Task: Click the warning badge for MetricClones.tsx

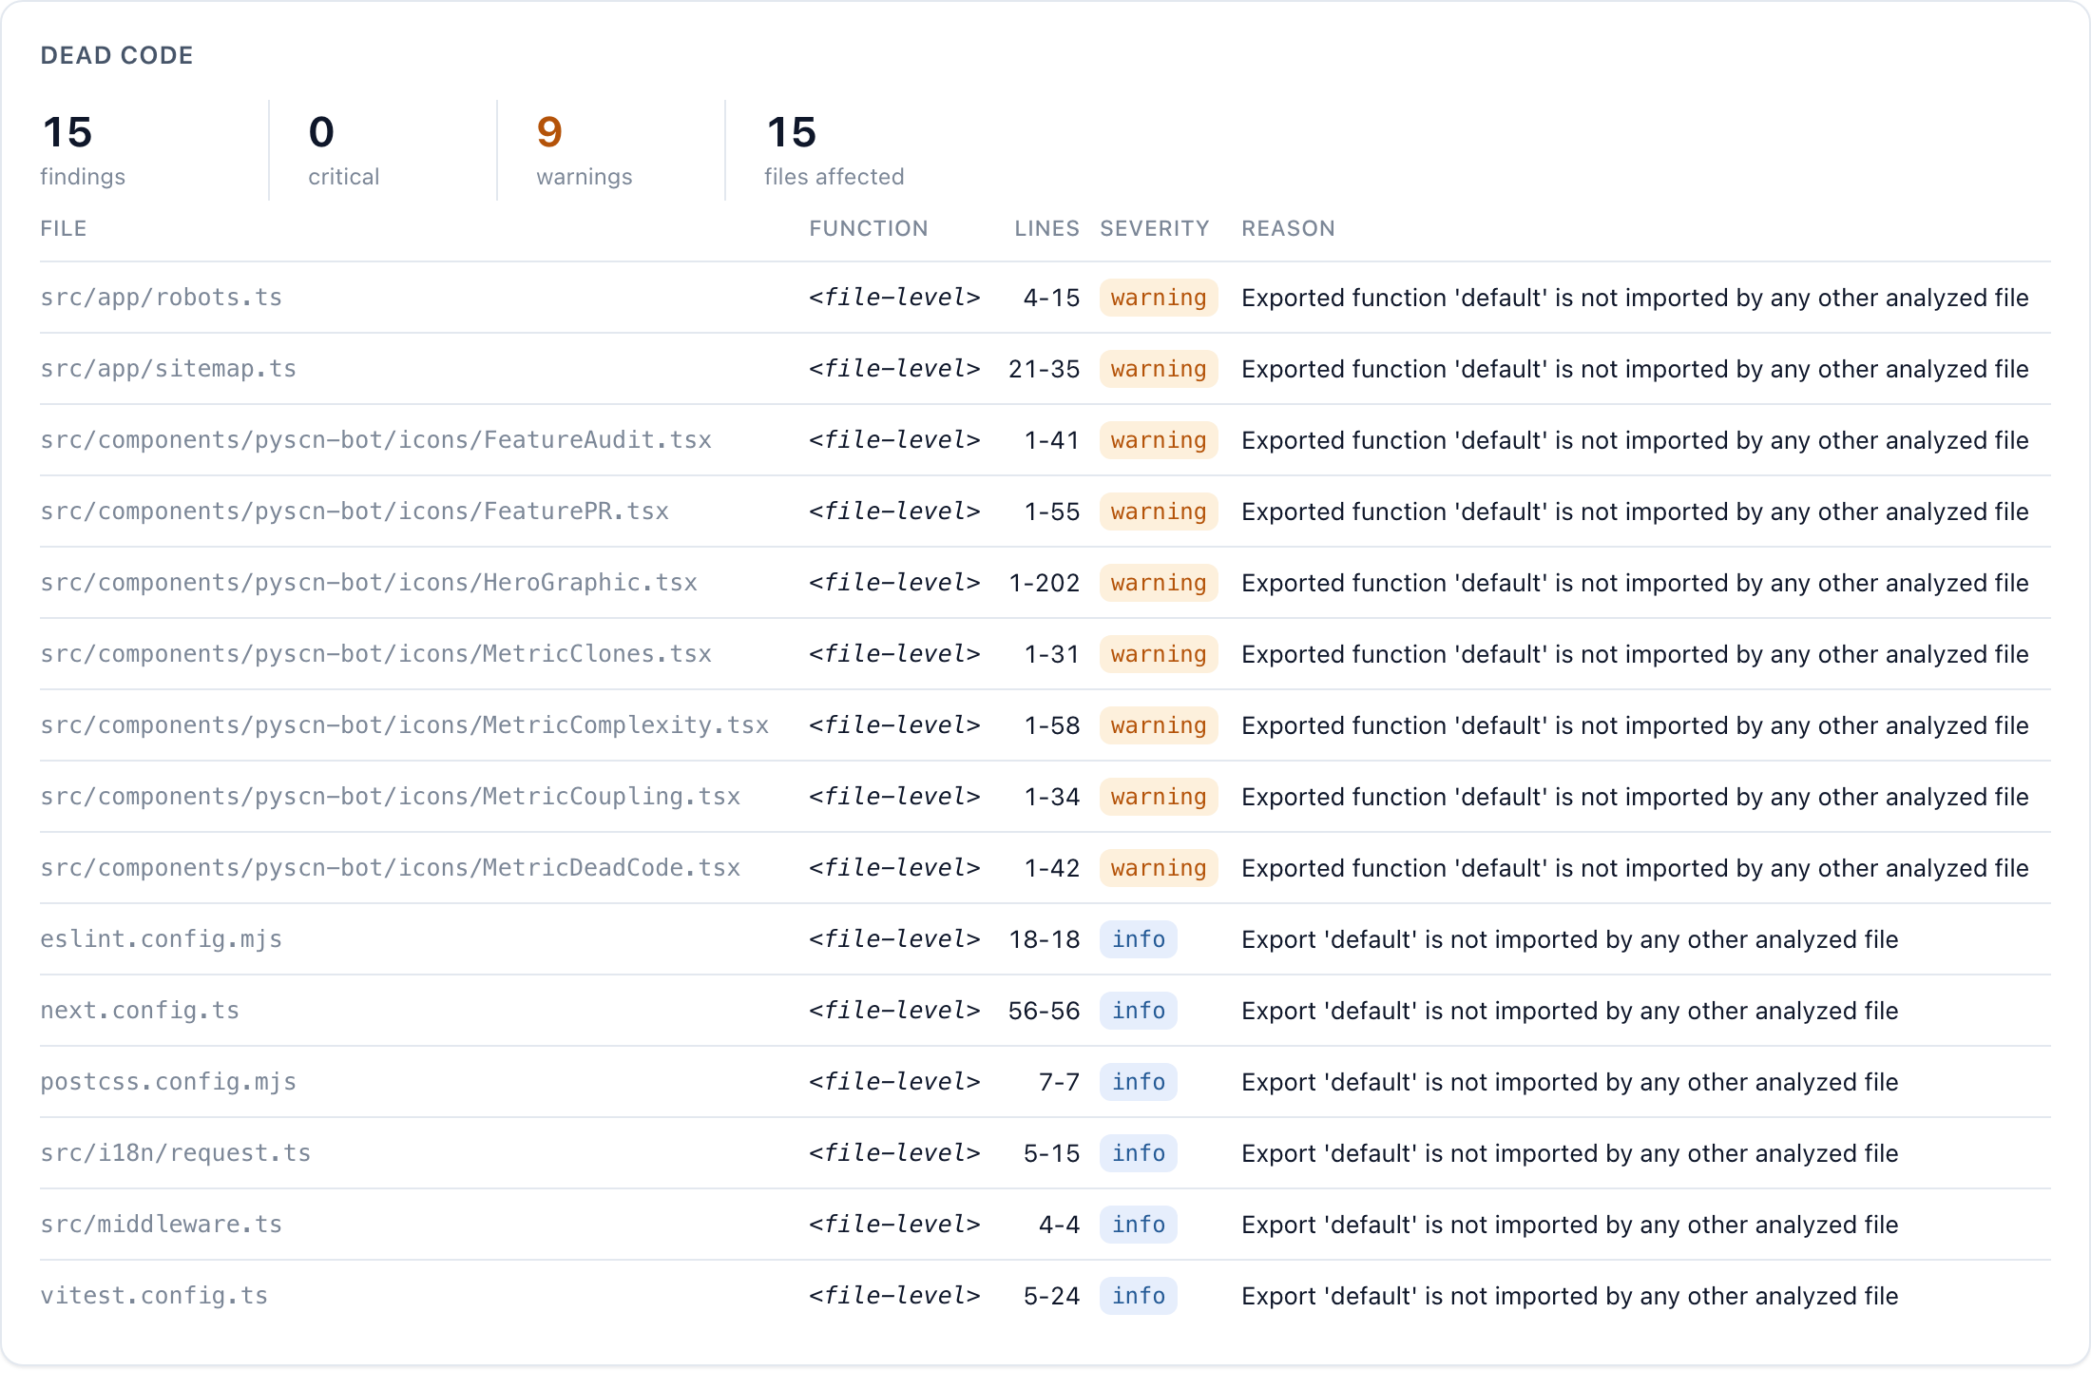Action: tap(1159, 654)
